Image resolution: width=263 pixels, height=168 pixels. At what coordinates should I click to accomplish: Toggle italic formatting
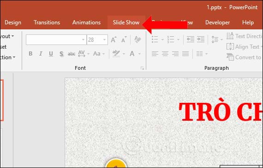tap(41, 54)
